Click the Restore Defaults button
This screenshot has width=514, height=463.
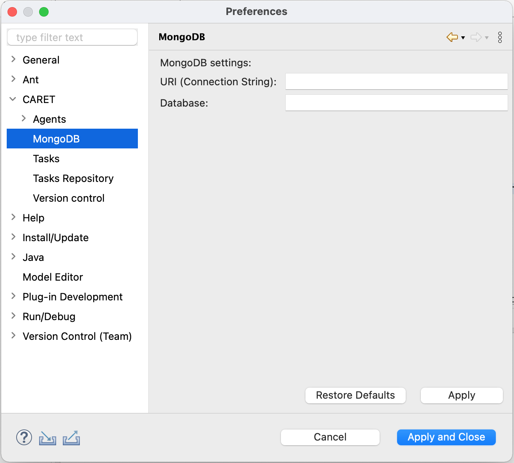click(355, 395)
